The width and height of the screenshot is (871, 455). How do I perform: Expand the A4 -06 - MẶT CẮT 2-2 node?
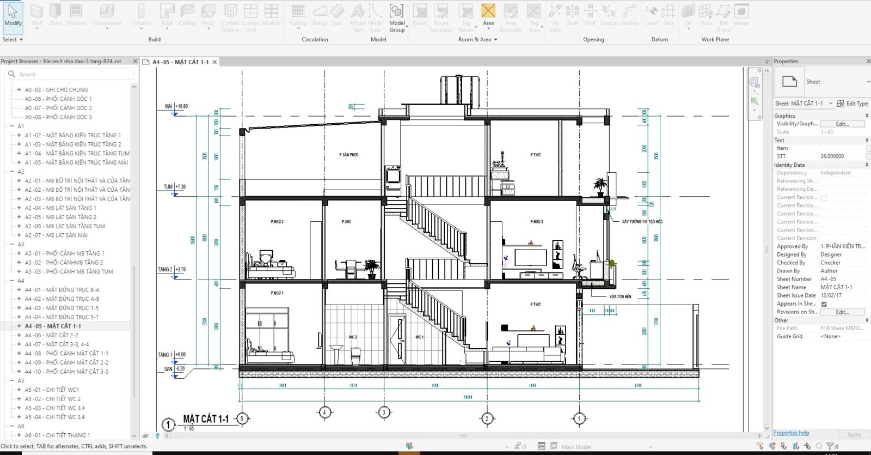pos(19,335)
